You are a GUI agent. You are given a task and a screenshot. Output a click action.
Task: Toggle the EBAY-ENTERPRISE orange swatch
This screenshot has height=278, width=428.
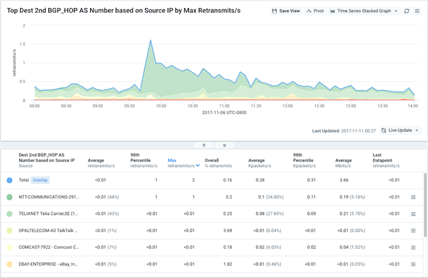pyautogui.click(x=10, y=264)
